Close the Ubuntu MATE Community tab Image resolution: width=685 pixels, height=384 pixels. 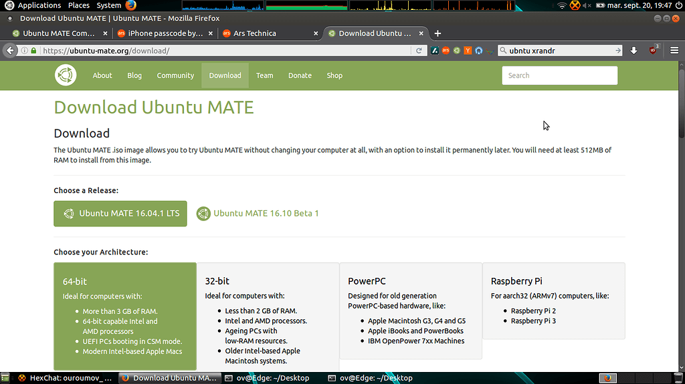tap(105, 33)
